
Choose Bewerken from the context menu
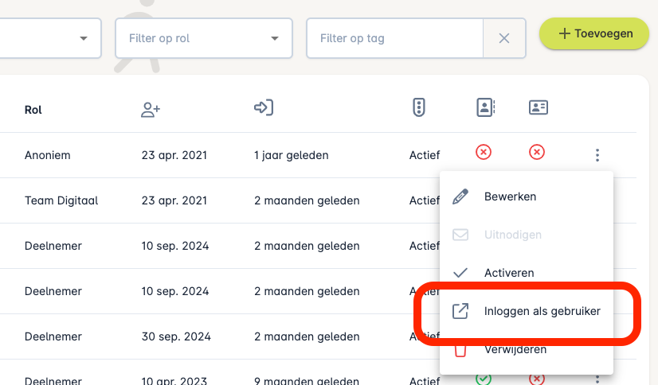pyautogui.click(x=510, y=196)
